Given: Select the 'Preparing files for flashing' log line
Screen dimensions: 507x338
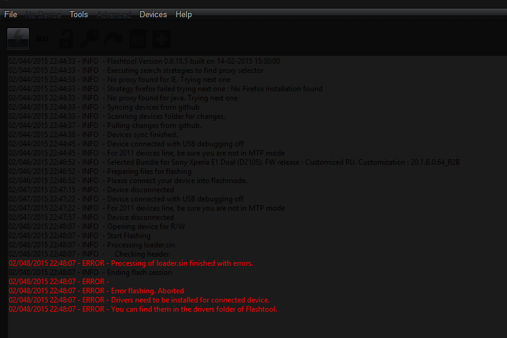Looking at the screenshot, I should click(100, 171).
